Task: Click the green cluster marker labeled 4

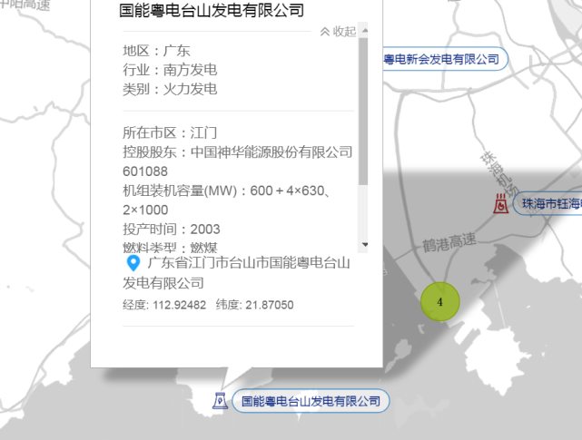Action: pos(440,301)
